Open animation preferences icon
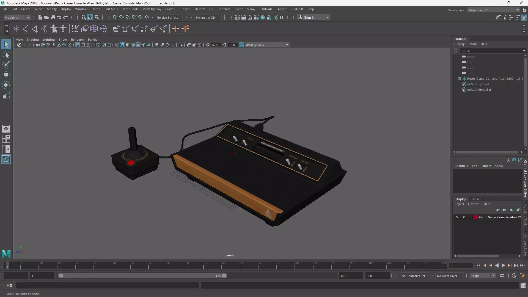 [x=522, y=276]
